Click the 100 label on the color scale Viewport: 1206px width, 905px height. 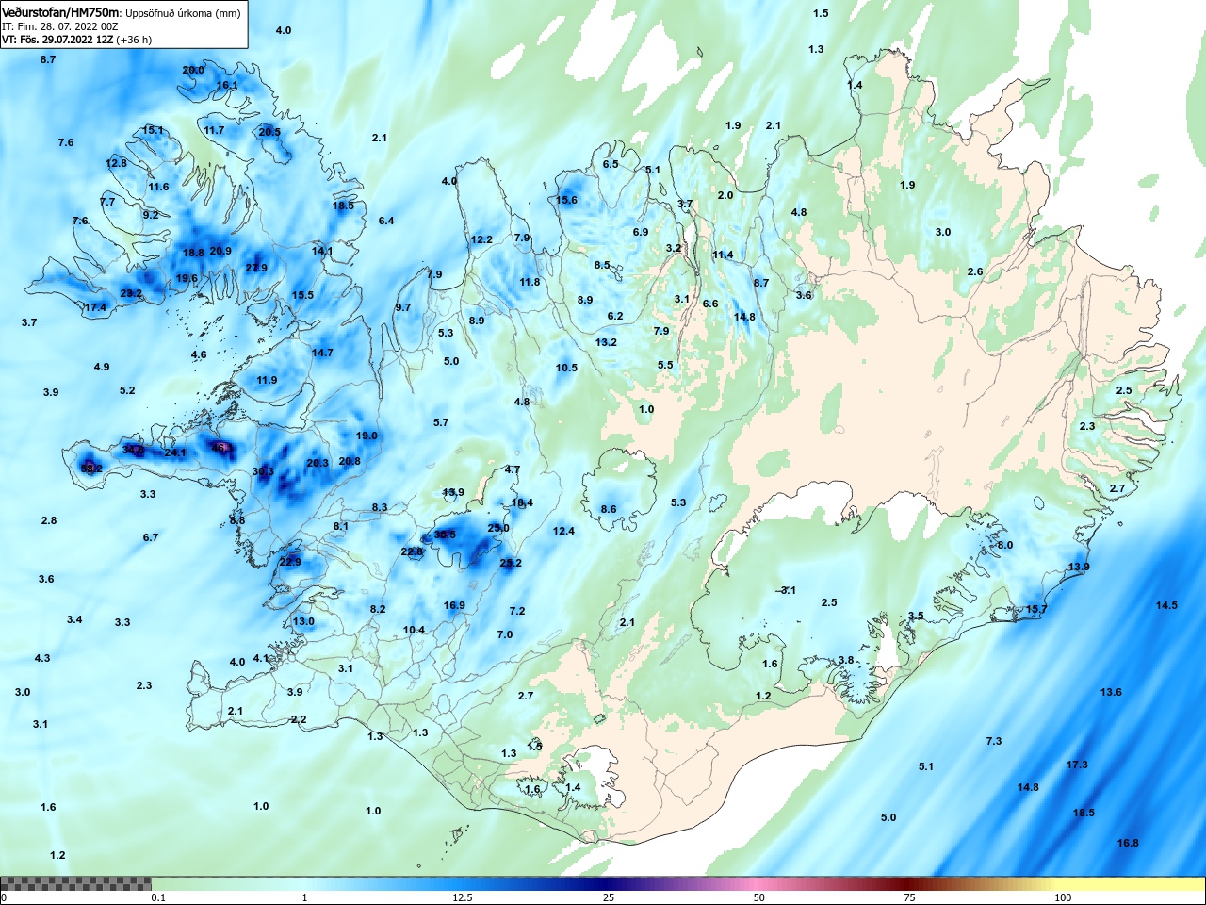1063,897
